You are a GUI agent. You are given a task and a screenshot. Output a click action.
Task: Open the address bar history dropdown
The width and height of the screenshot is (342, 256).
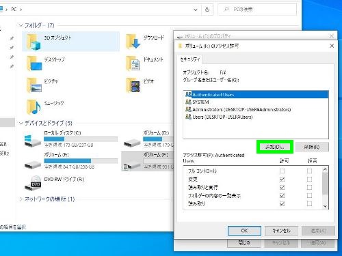coord(196,10)
